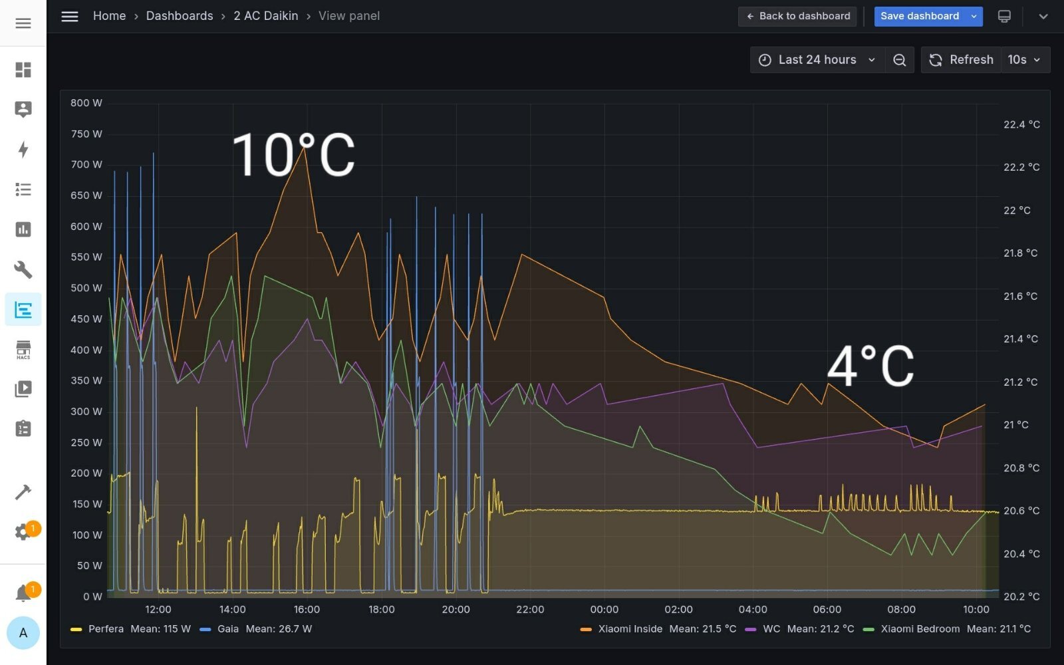Open the settings gear in sidebar
The image size is (1064, 665).
[x=23, y=531]
